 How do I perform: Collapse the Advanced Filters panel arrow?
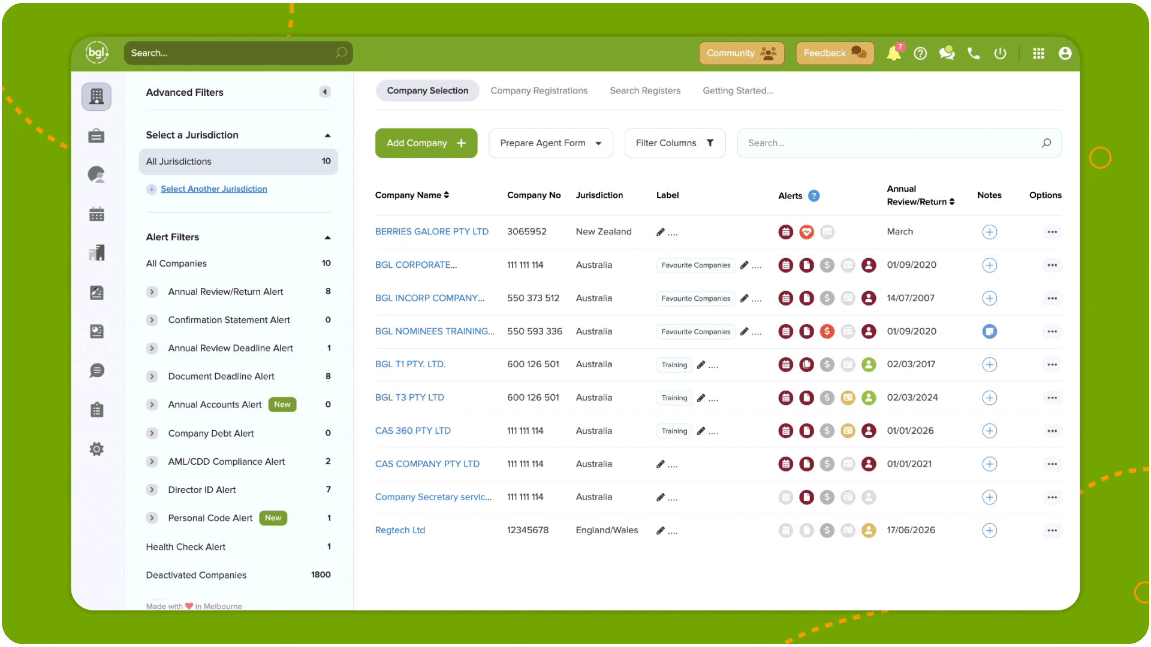(325, 92)
